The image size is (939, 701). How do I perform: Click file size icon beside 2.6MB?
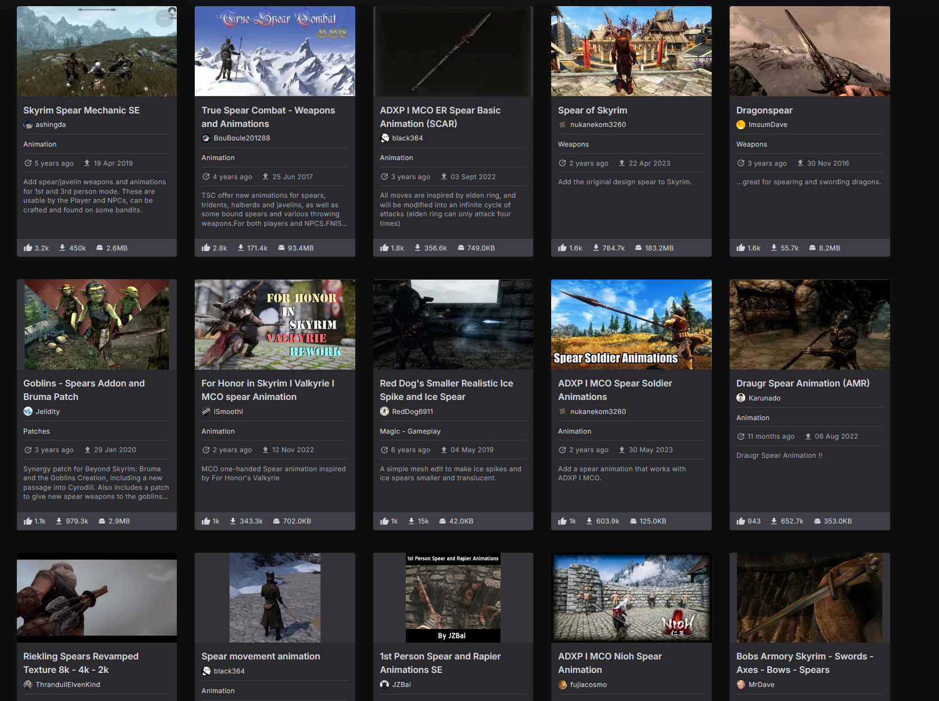[x=99, y=248]
